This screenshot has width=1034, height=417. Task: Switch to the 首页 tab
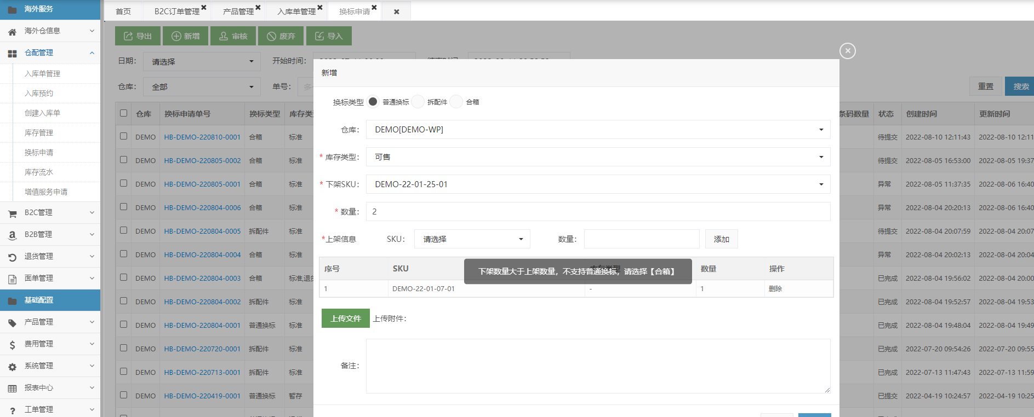123,11
